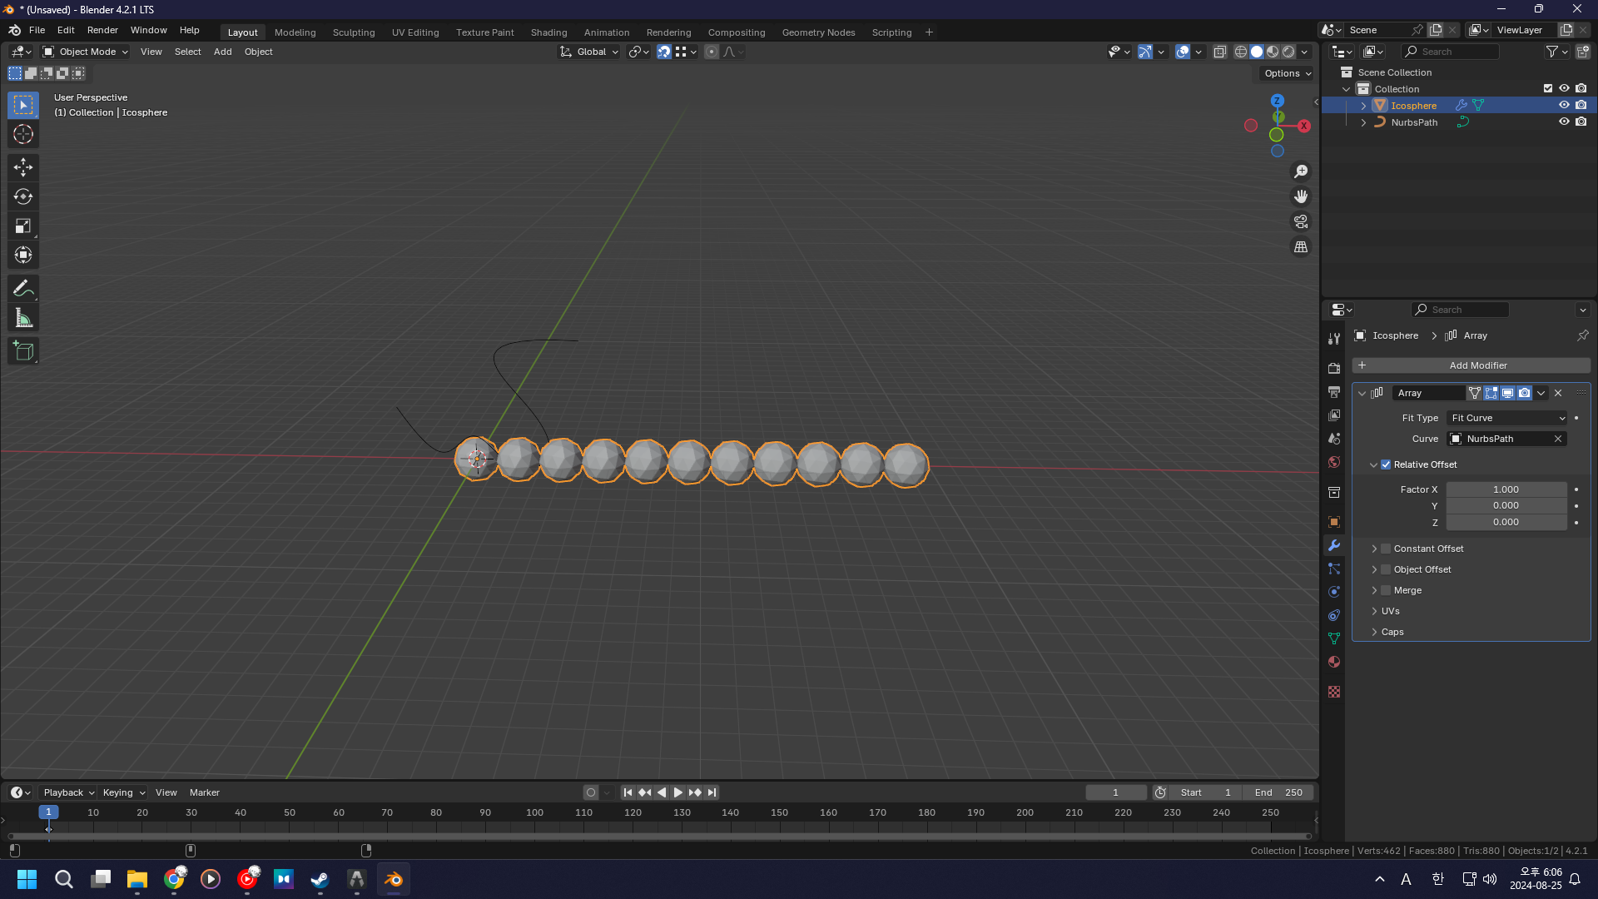Open the Object Mode dropdown
1598x899 pixels.
coord(86,52)
